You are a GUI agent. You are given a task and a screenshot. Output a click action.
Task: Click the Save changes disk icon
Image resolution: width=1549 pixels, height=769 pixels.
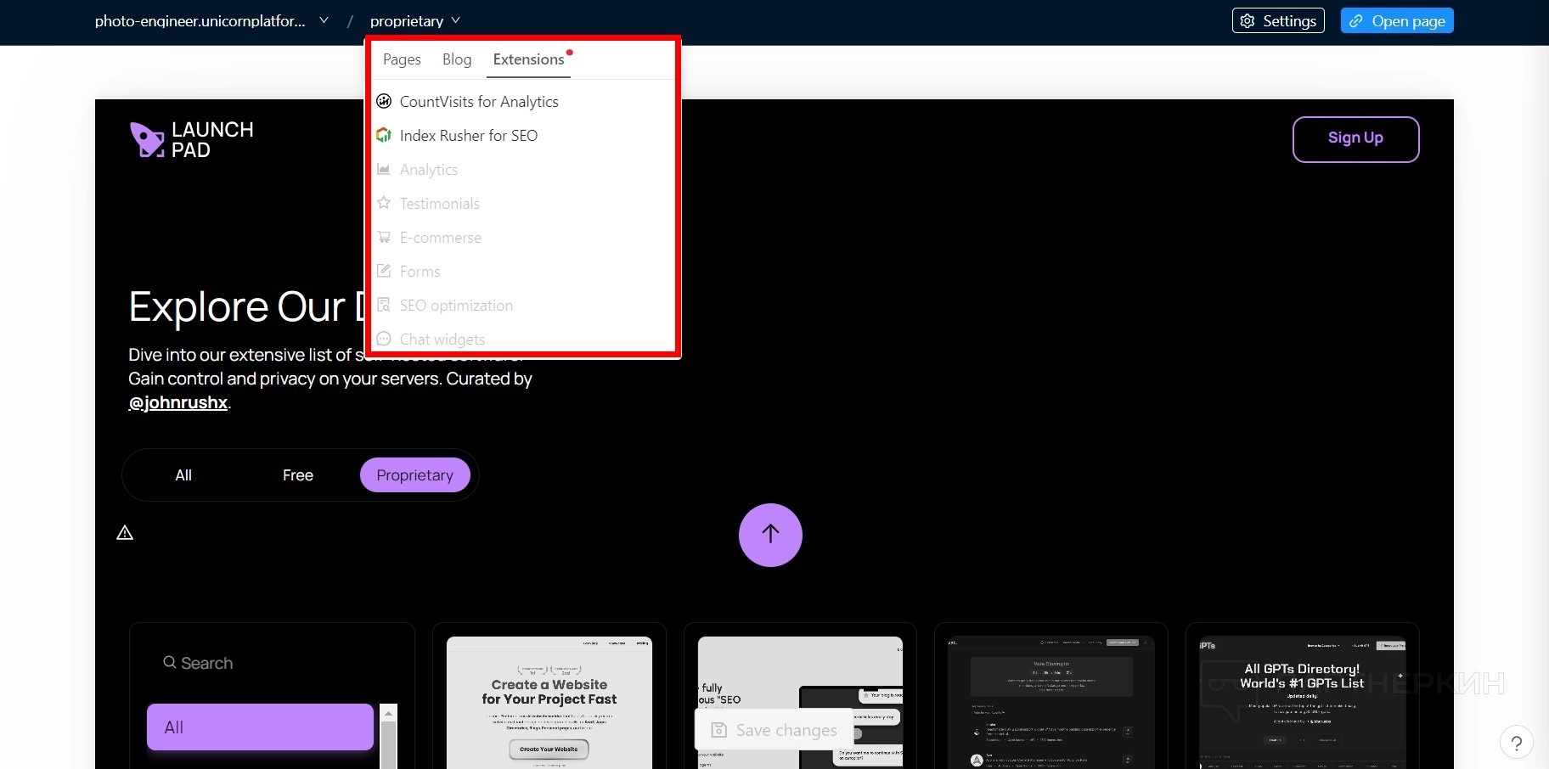click(719, 730)
